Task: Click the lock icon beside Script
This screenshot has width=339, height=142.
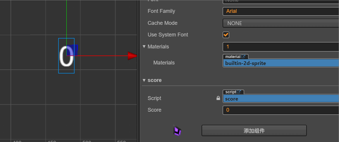Action: [218, 99]
